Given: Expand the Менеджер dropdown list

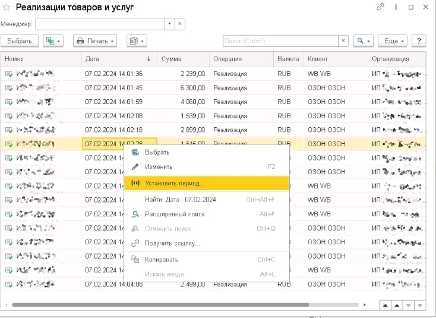Looking at the screenshot, I should tap(169, 24).
